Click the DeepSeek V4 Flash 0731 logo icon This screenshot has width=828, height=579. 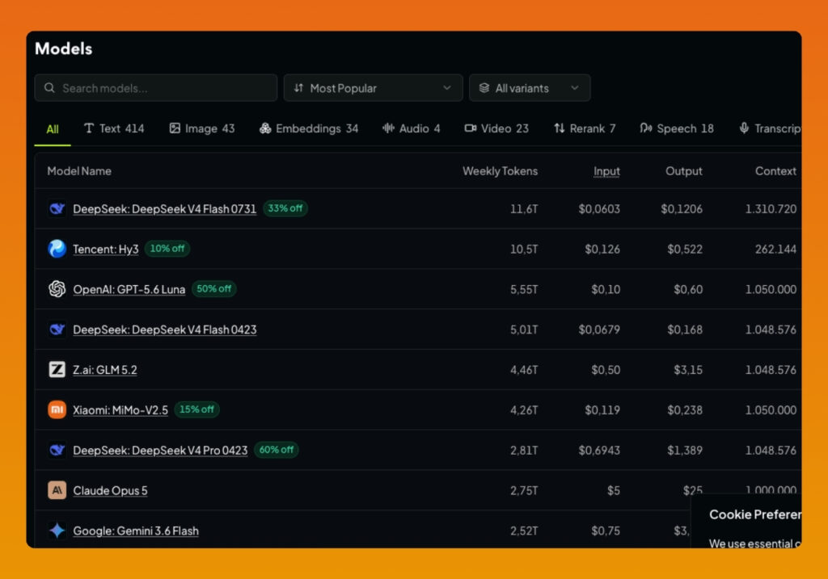point(57,209)
